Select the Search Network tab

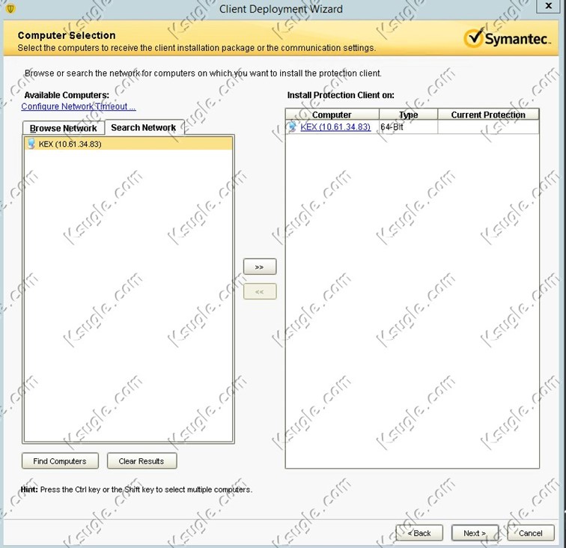click(144, 127)
